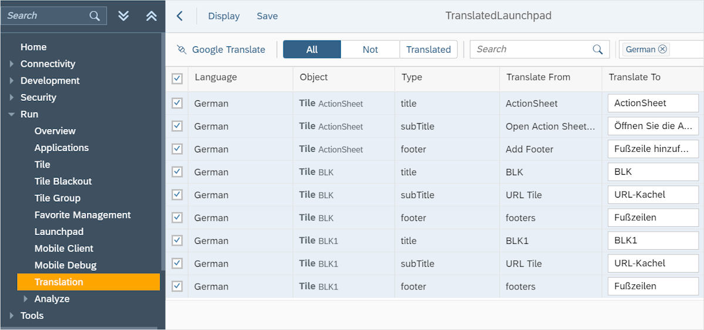The height and width of the screenshot is (330, 704).
Task: Expand the Tools tree node
Action: tap(12, 315)
